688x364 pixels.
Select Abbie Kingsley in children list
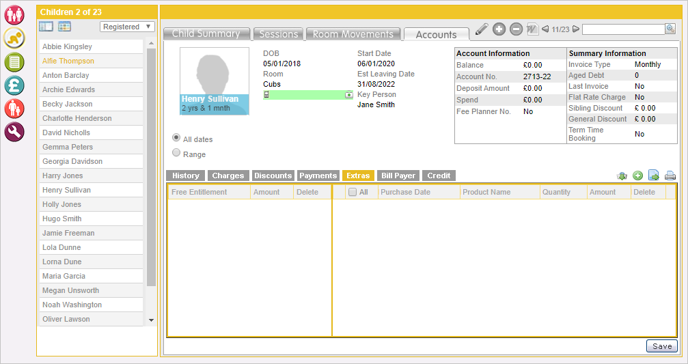click(92, 46)
